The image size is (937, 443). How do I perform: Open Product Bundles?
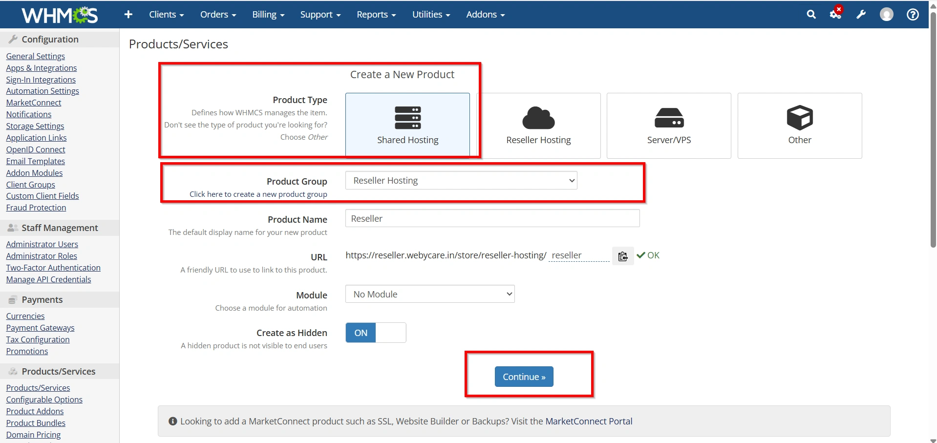[x=36, y=423]
